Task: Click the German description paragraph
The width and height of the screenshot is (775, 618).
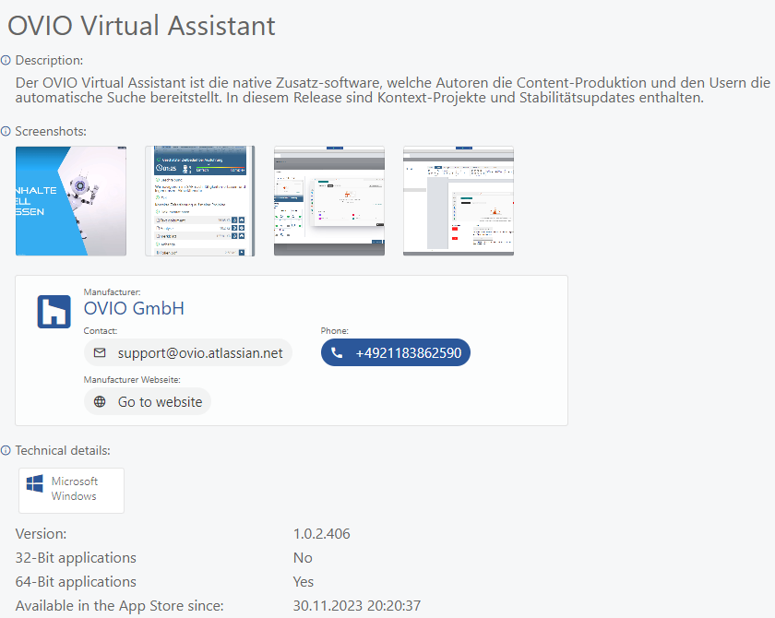Action: coord(393,89)
